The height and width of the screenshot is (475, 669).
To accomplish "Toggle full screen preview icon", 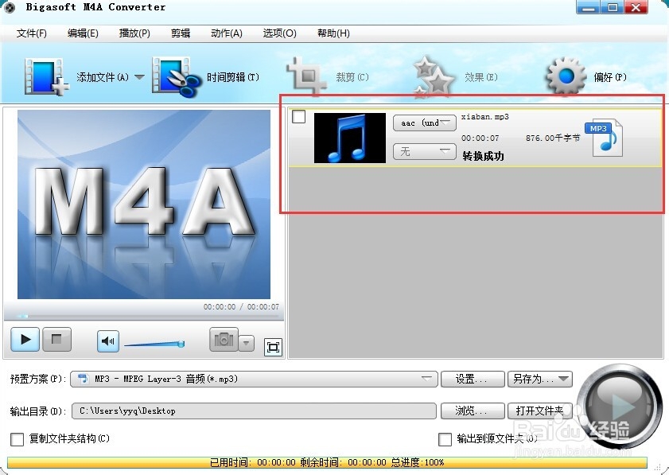I will 273,347.
